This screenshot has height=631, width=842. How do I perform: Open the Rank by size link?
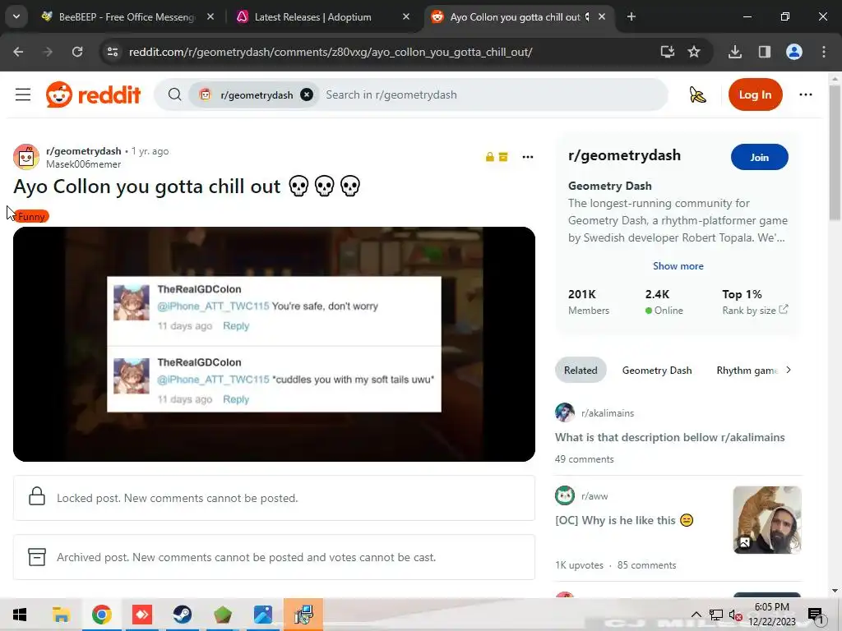(755, 310)
